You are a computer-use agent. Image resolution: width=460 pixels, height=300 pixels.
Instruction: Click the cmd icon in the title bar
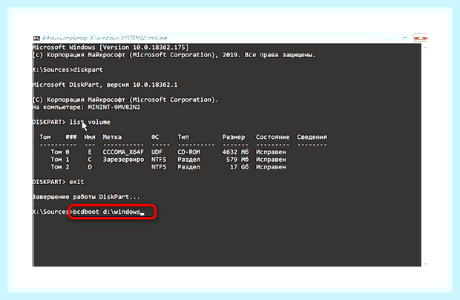point(36,38)
